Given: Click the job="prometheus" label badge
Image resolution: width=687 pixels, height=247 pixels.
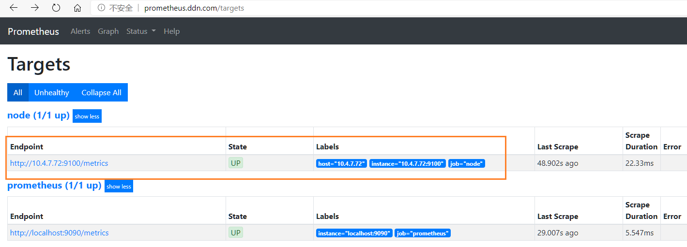Looking at the screenshot, I should tap(423, 233).
